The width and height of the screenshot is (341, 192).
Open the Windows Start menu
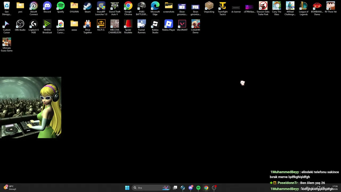point(127,188)
